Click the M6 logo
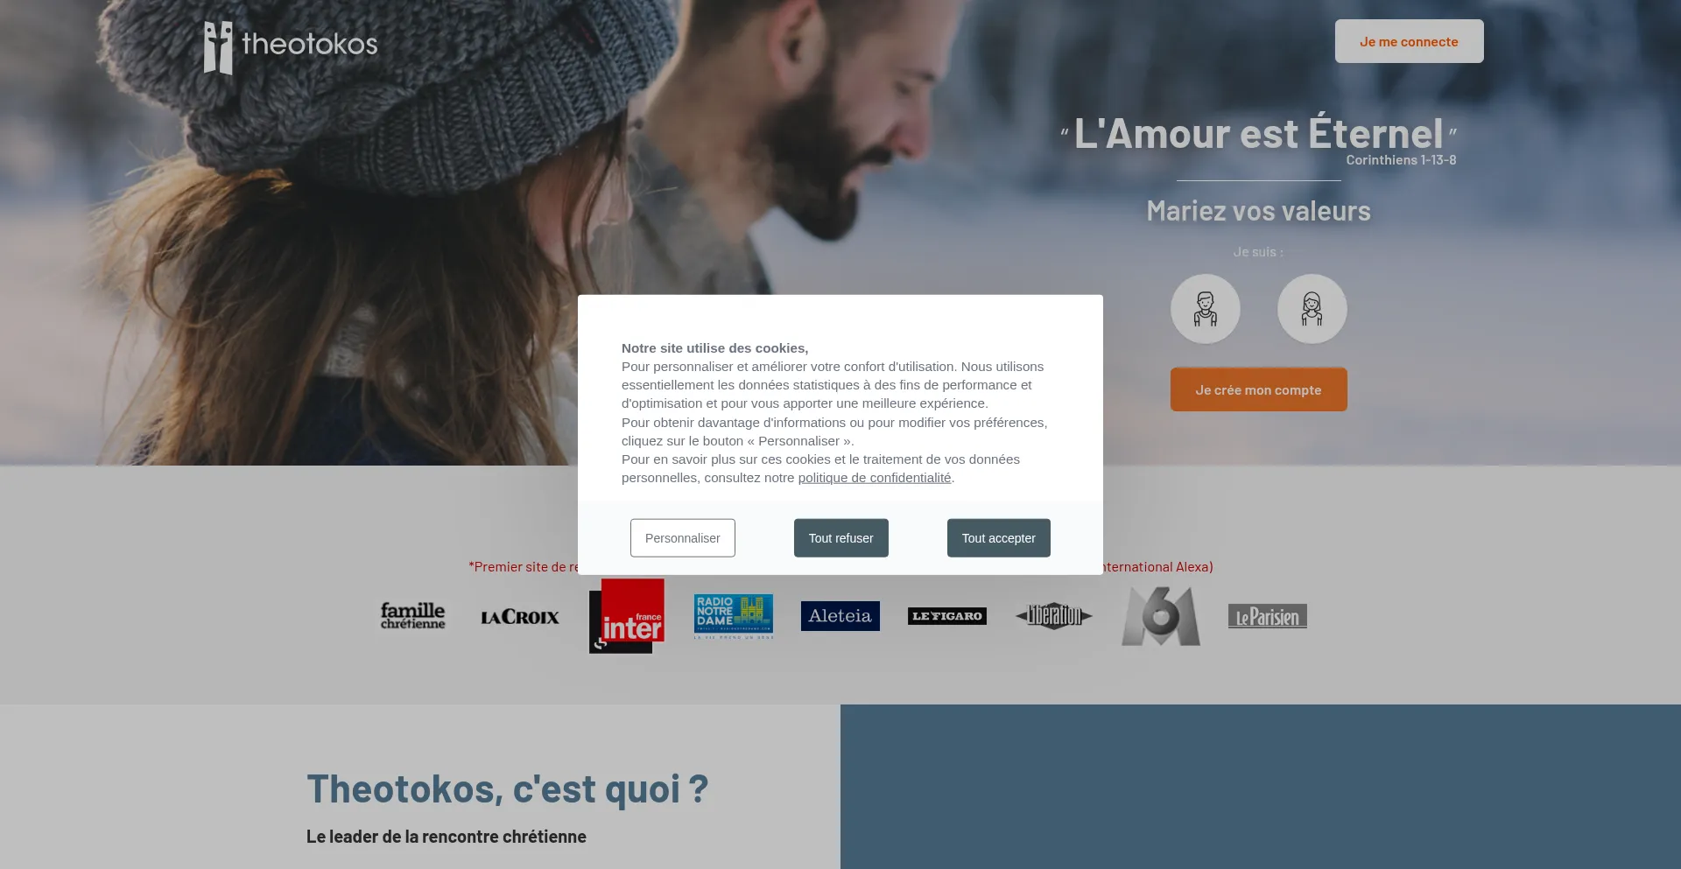 tap(1161, 616)
